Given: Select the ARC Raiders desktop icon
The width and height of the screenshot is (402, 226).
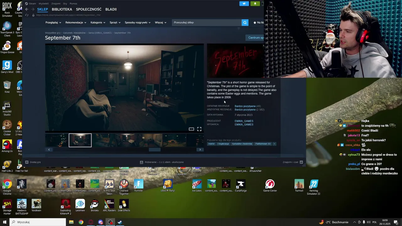Looking at the screenshot, I should 109,205.
